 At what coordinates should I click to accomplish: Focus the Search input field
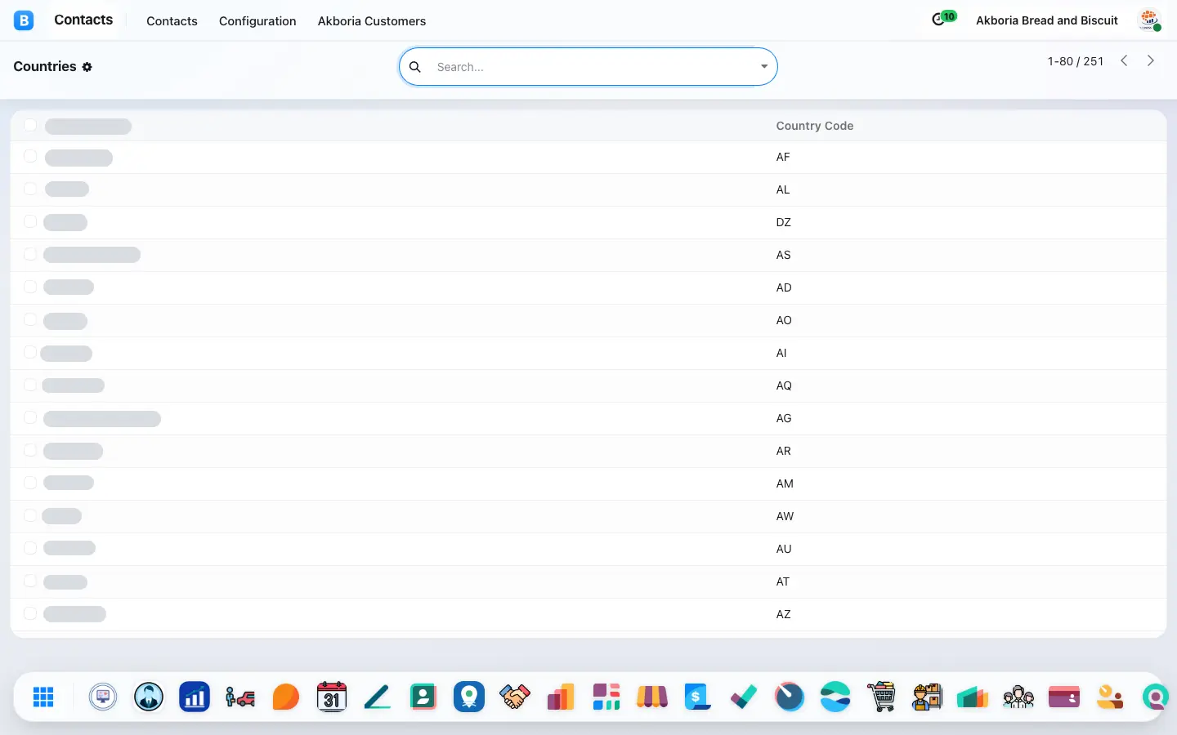point(593,67)
